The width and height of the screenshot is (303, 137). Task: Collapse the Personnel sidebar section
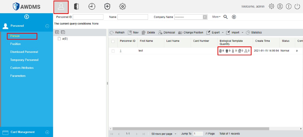[x=47, y=26]
